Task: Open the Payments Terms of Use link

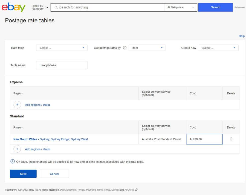Action: 98,190
